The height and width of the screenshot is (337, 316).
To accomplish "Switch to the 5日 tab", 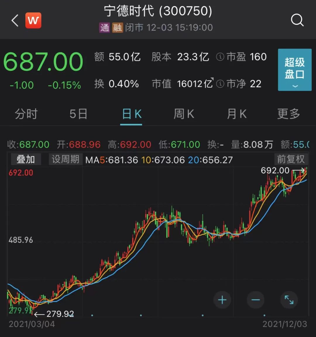I will pyautogui.click(x=78, y=114).
